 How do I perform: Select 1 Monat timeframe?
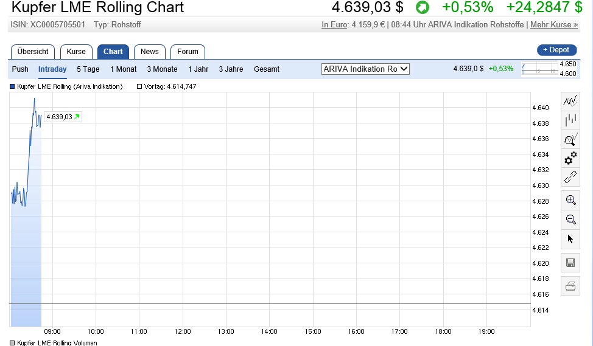pos(124,69)
